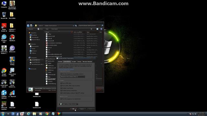Toggle Disable desktop composition checkbox
Image resolution: width=207 pixels, height=116 pixels.
(61, 91)
